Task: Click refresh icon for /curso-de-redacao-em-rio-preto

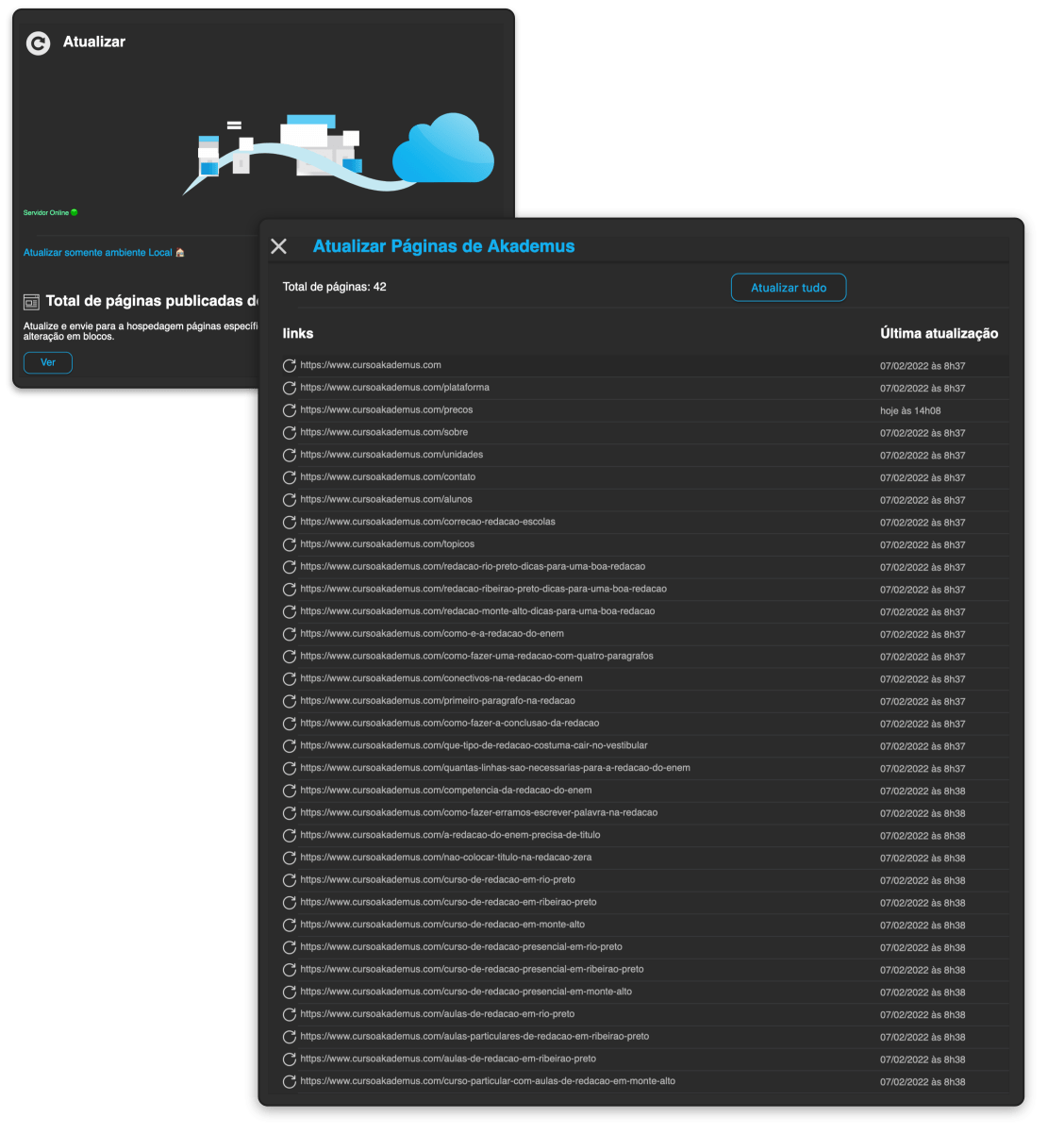Action: [290, 880]
